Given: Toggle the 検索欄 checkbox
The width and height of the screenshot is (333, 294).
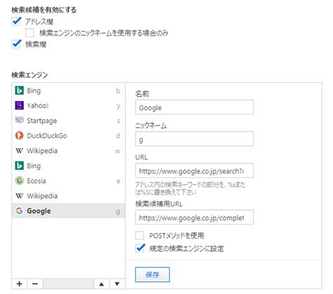Looking at the screenshot, I should pyautogui.click(x=16, y=44).
